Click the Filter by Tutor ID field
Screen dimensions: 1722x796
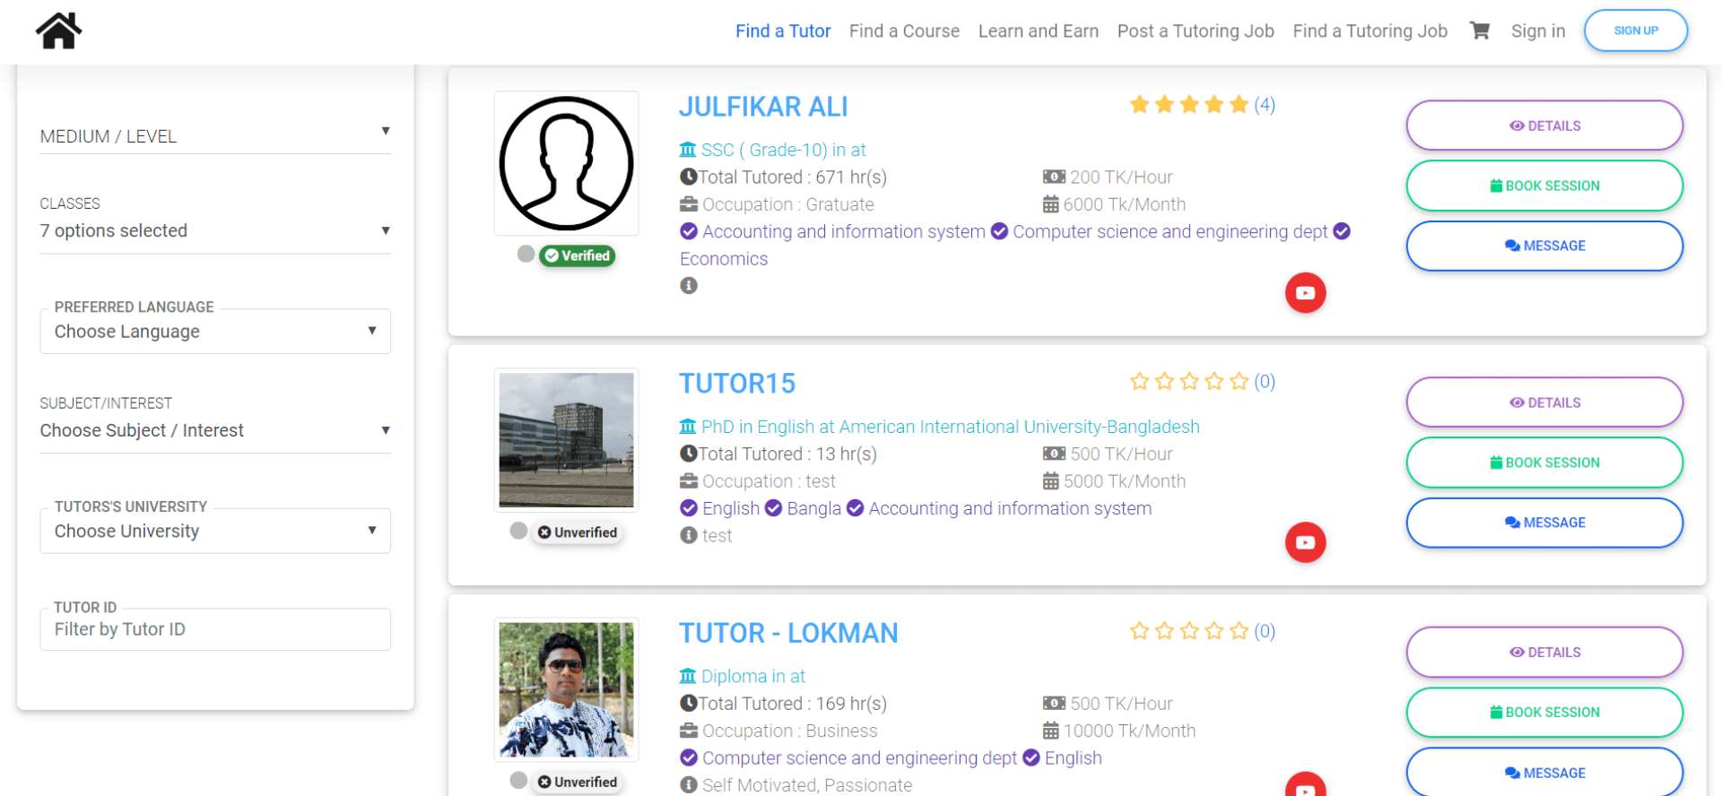click(x=214, y=629)
